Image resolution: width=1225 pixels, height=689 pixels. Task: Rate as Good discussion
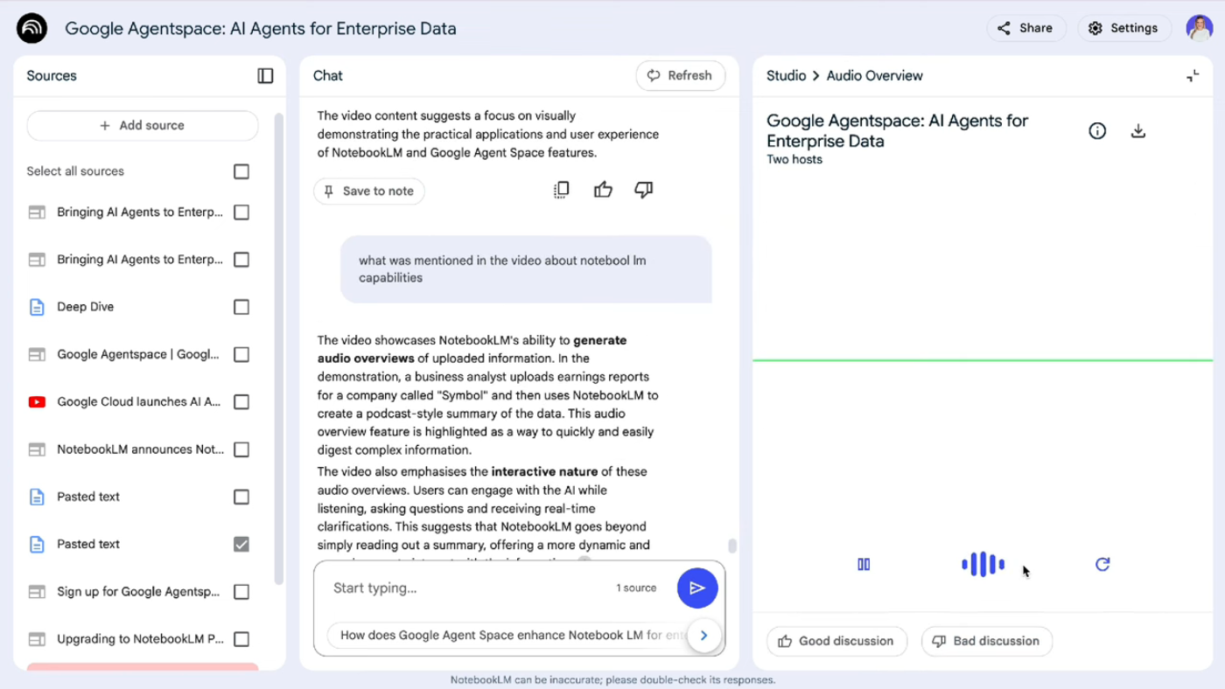[836, 641]
